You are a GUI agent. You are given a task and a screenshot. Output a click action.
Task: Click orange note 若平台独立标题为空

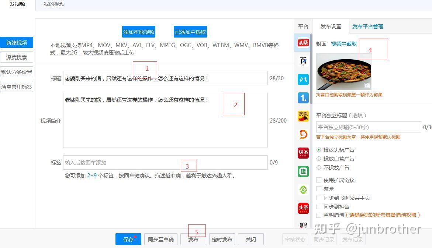pyautogui.click(x=358, y=137)
